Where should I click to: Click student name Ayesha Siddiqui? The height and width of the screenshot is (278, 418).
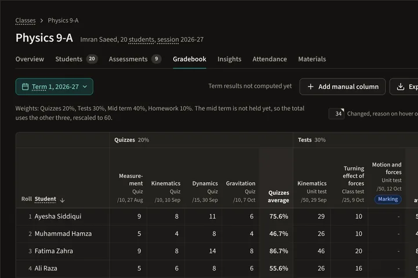click(58, 216)
